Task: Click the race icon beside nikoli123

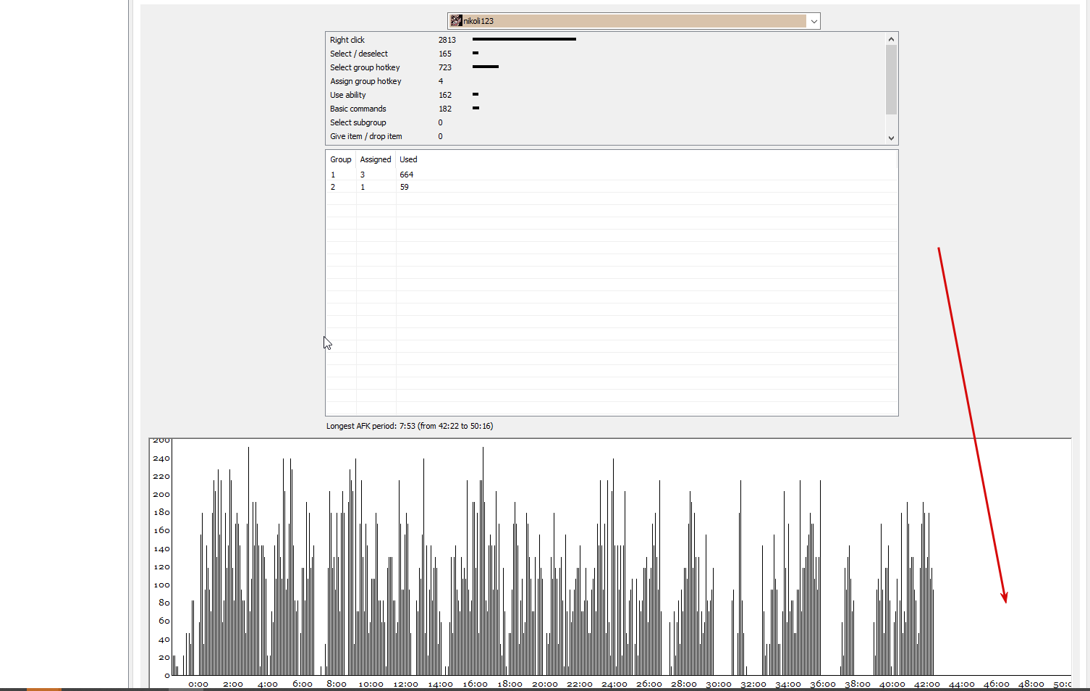Action: (456, 21)
